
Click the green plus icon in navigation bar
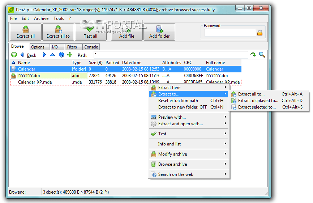(x=70, y=55)
